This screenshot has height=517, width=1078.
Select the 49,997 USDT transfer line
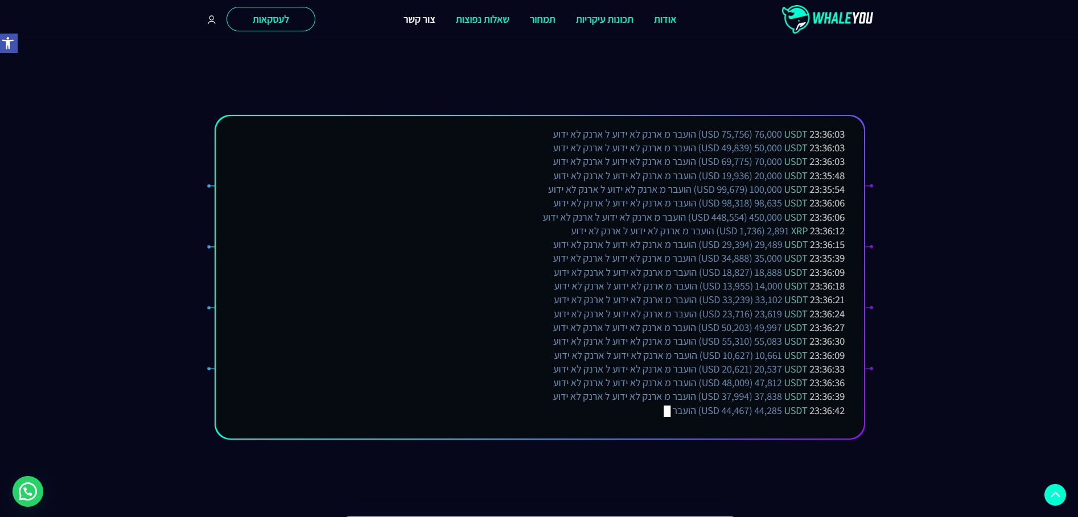(699, 328)
